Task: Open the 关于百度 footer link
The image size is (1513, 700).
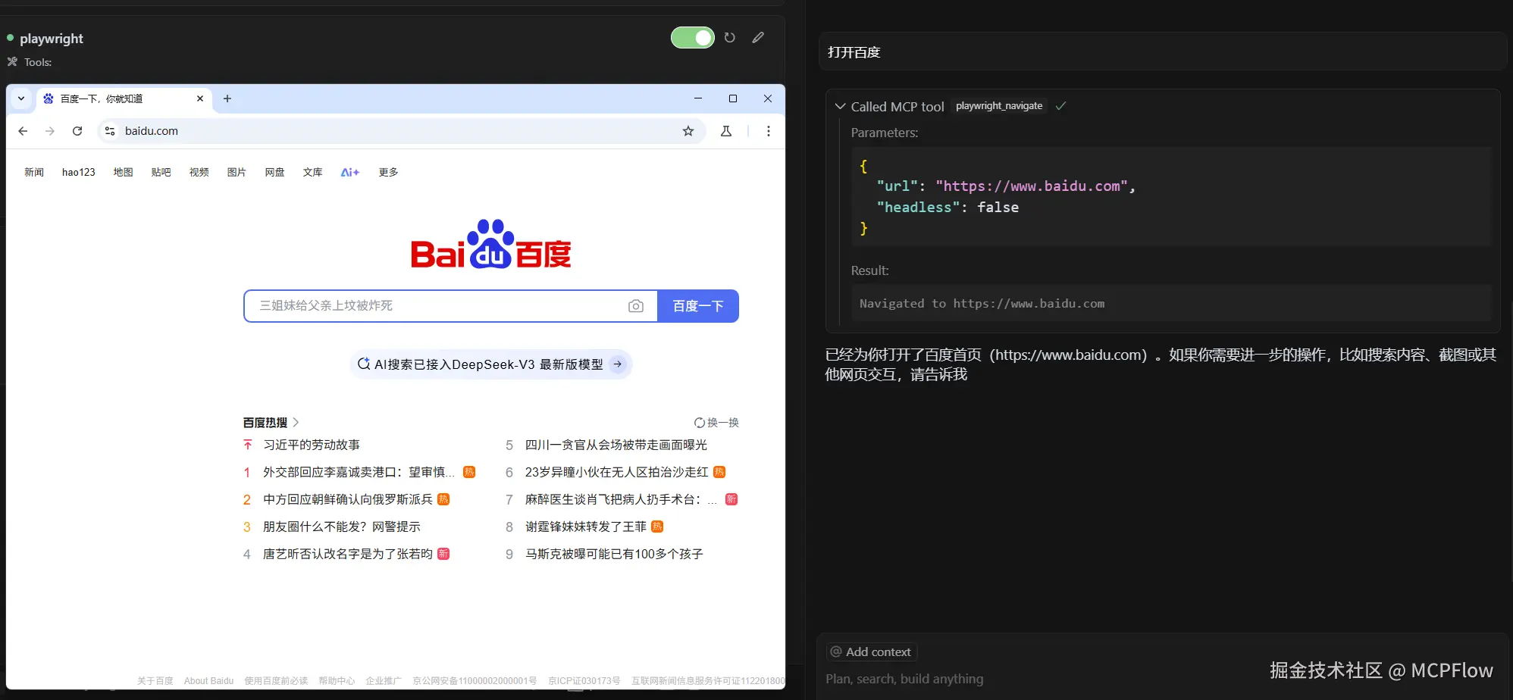Action: click(x=155, y=681)
